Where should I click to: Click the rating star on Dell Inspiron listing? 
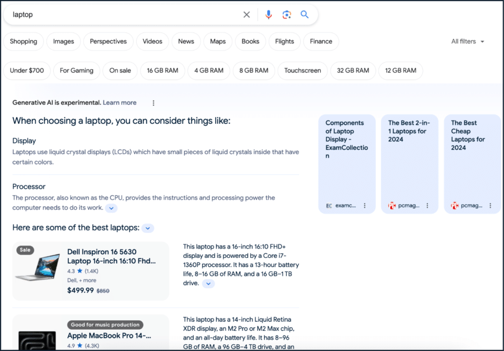(80, 271)
